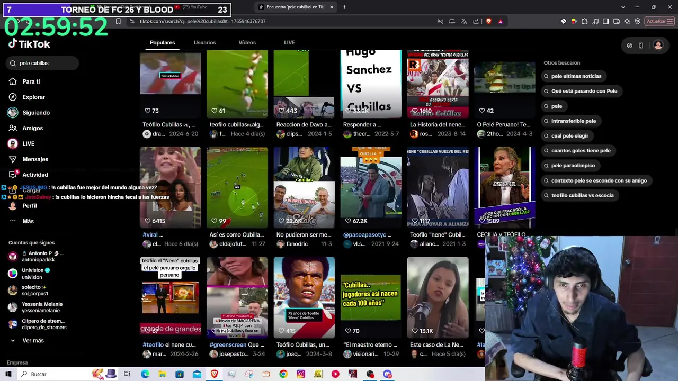Click the share page icon in address bar
This screenshot has height=381, width=678.
(476, 21)
